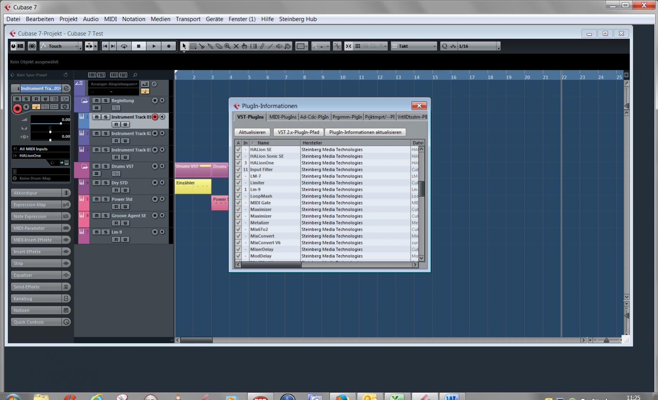
Task: Mute Instrument Track 02
Action: coord(96,134)
